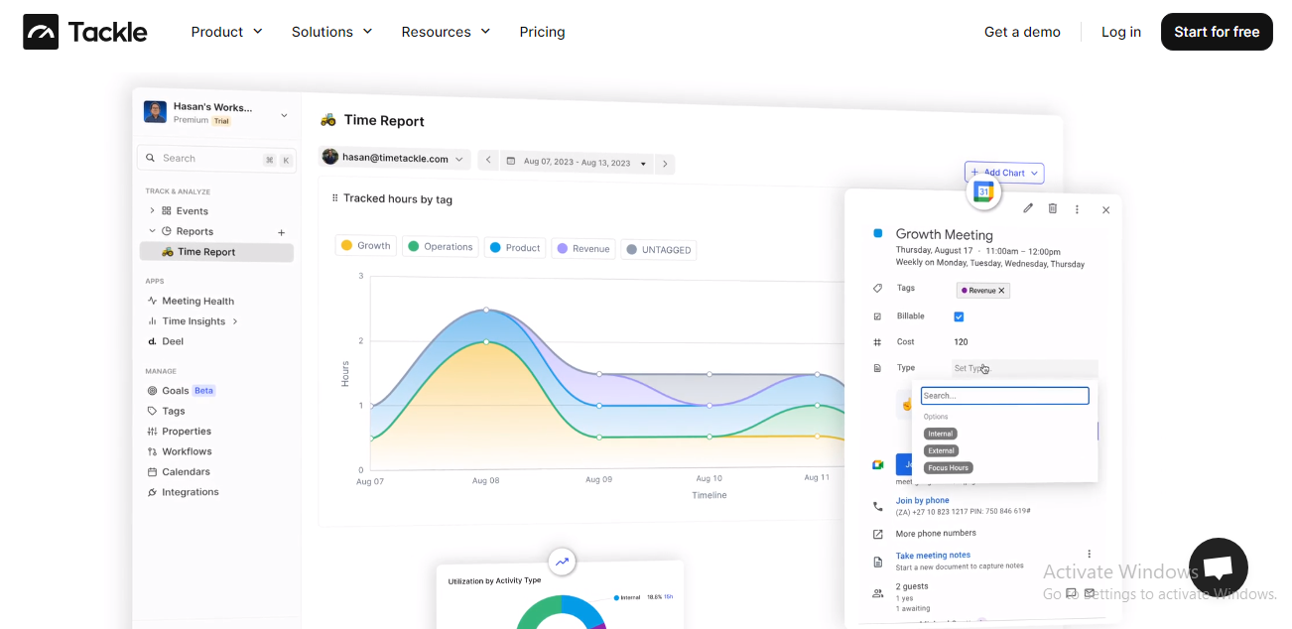Delete the Growth Meeting event
The image size is (1292, 629).
(1053, 208)
